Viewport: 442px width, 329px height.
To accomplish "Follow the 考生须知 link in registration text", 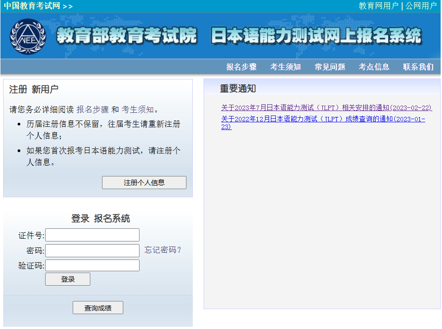I will point(138,110).
